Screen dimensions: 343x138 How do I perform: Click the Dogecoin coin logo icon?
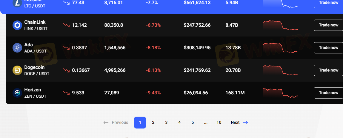point(17,70)
